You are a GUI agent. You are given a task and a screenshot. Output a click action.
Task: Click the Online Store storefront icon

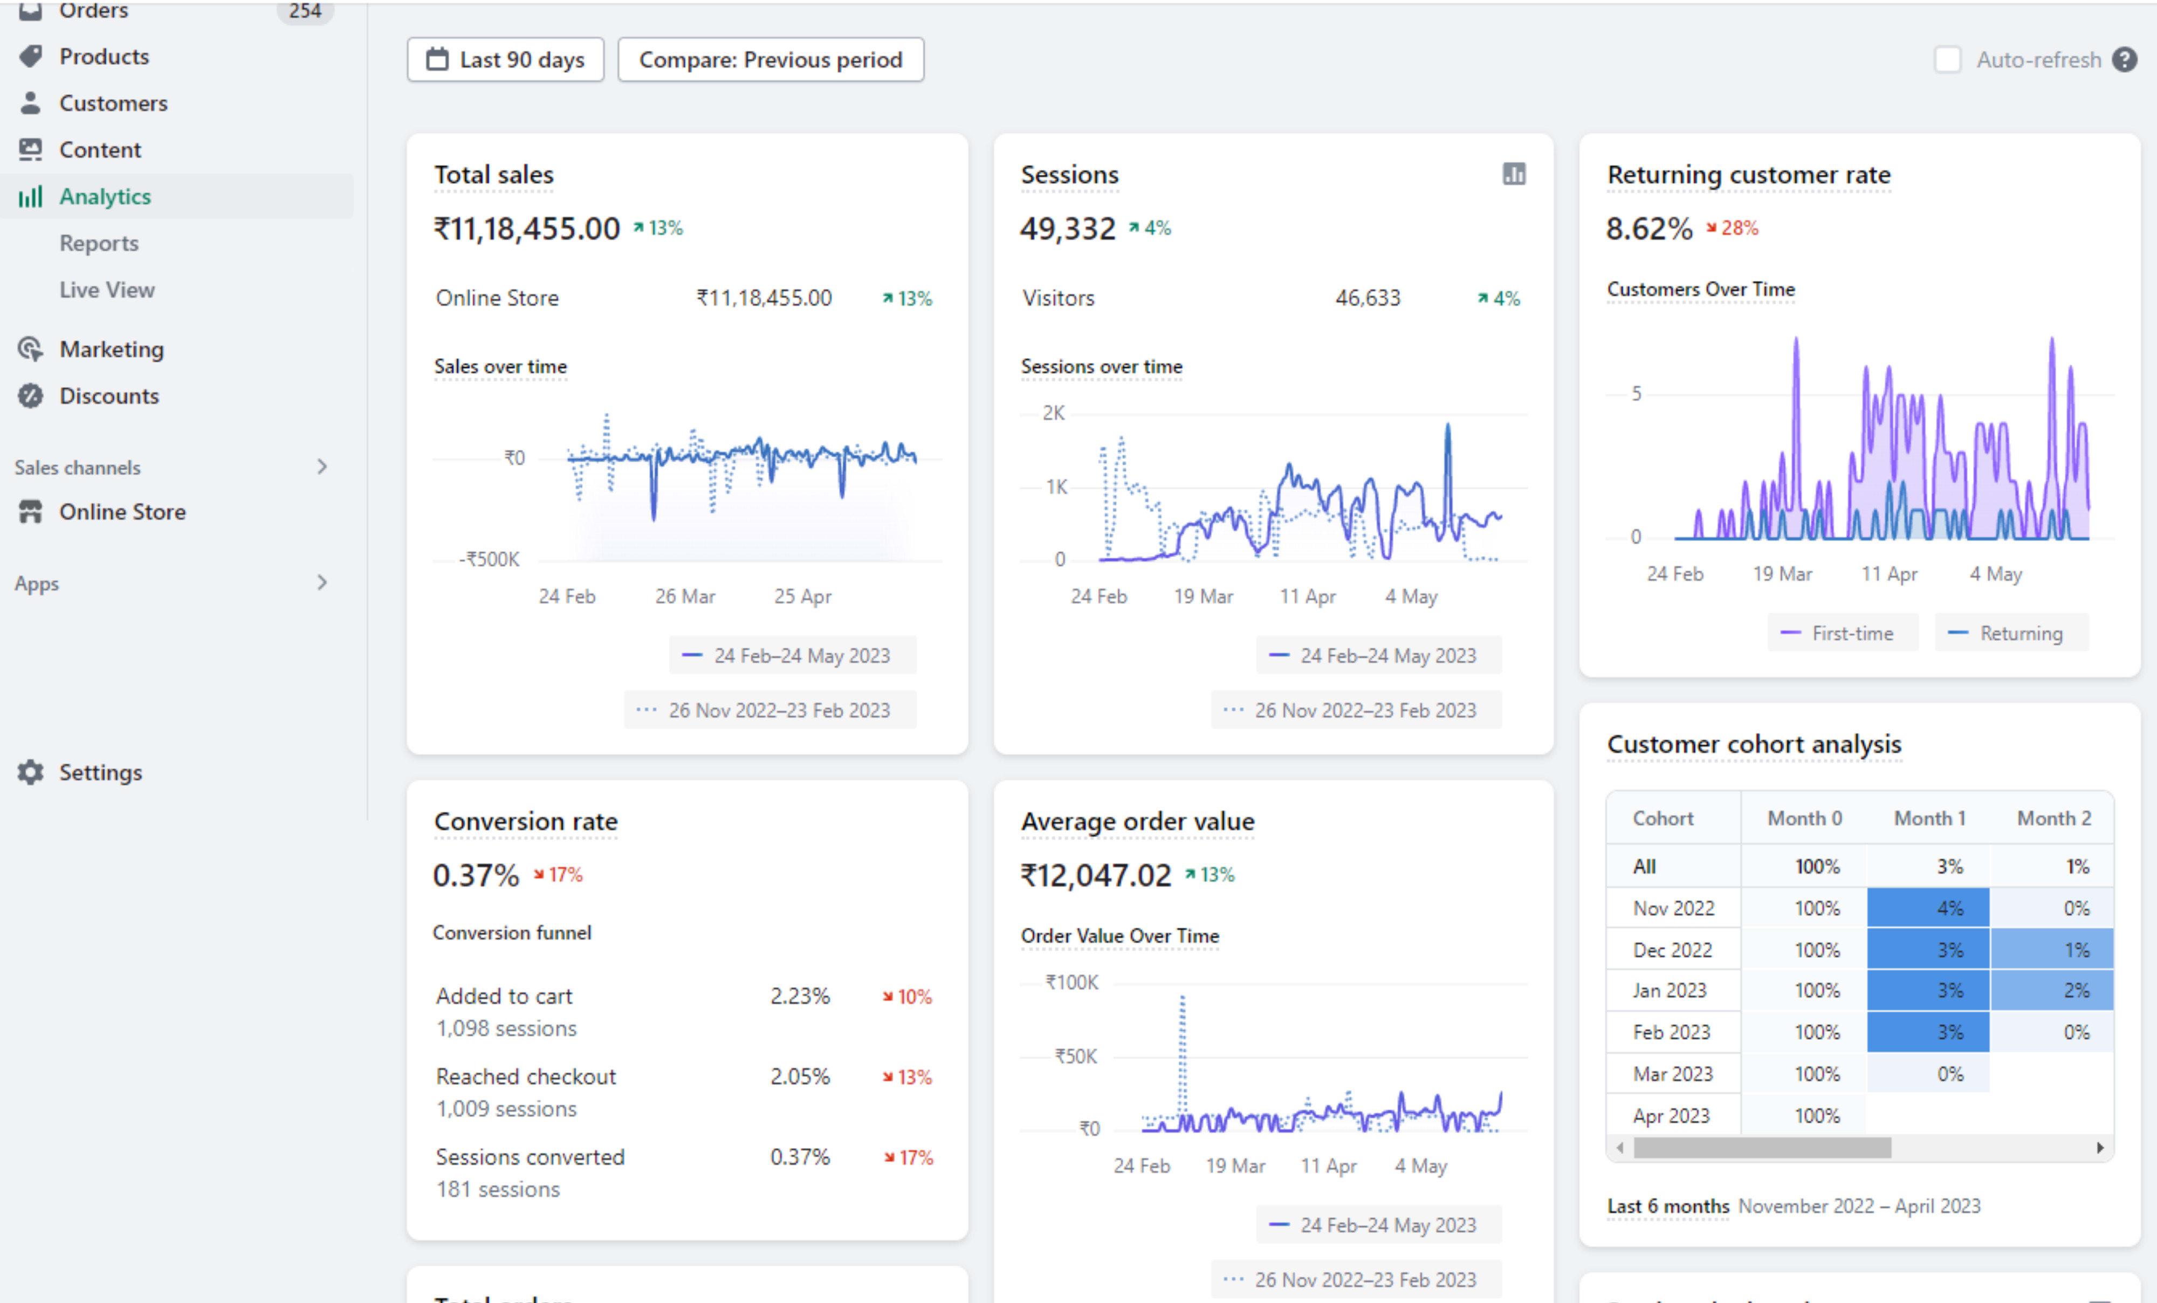pyautogui.click(x=31, y=511)
